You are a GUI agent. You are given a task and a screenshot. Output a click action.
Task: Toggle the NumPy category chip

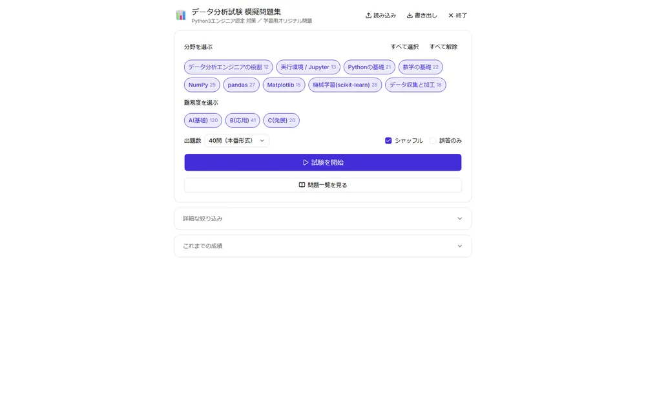pyautogui.click(x=202, y=85)
